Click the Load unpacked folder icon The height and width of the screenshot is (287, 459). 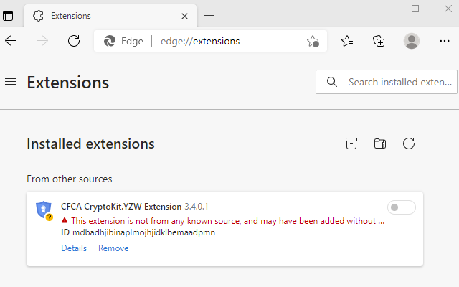coord(380,143)
